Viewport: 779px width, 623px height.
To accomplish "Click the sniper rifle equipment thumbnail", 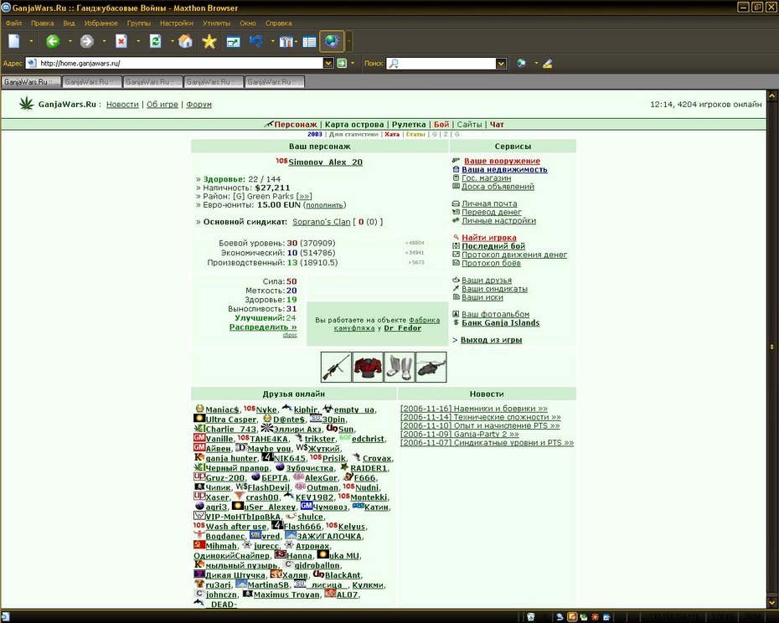I will [337, 367].
